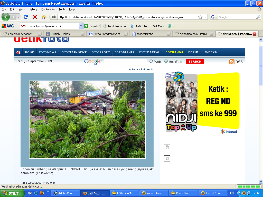Switch to the tokocamzone tab

pyautogui.click(x=151, y=34)
